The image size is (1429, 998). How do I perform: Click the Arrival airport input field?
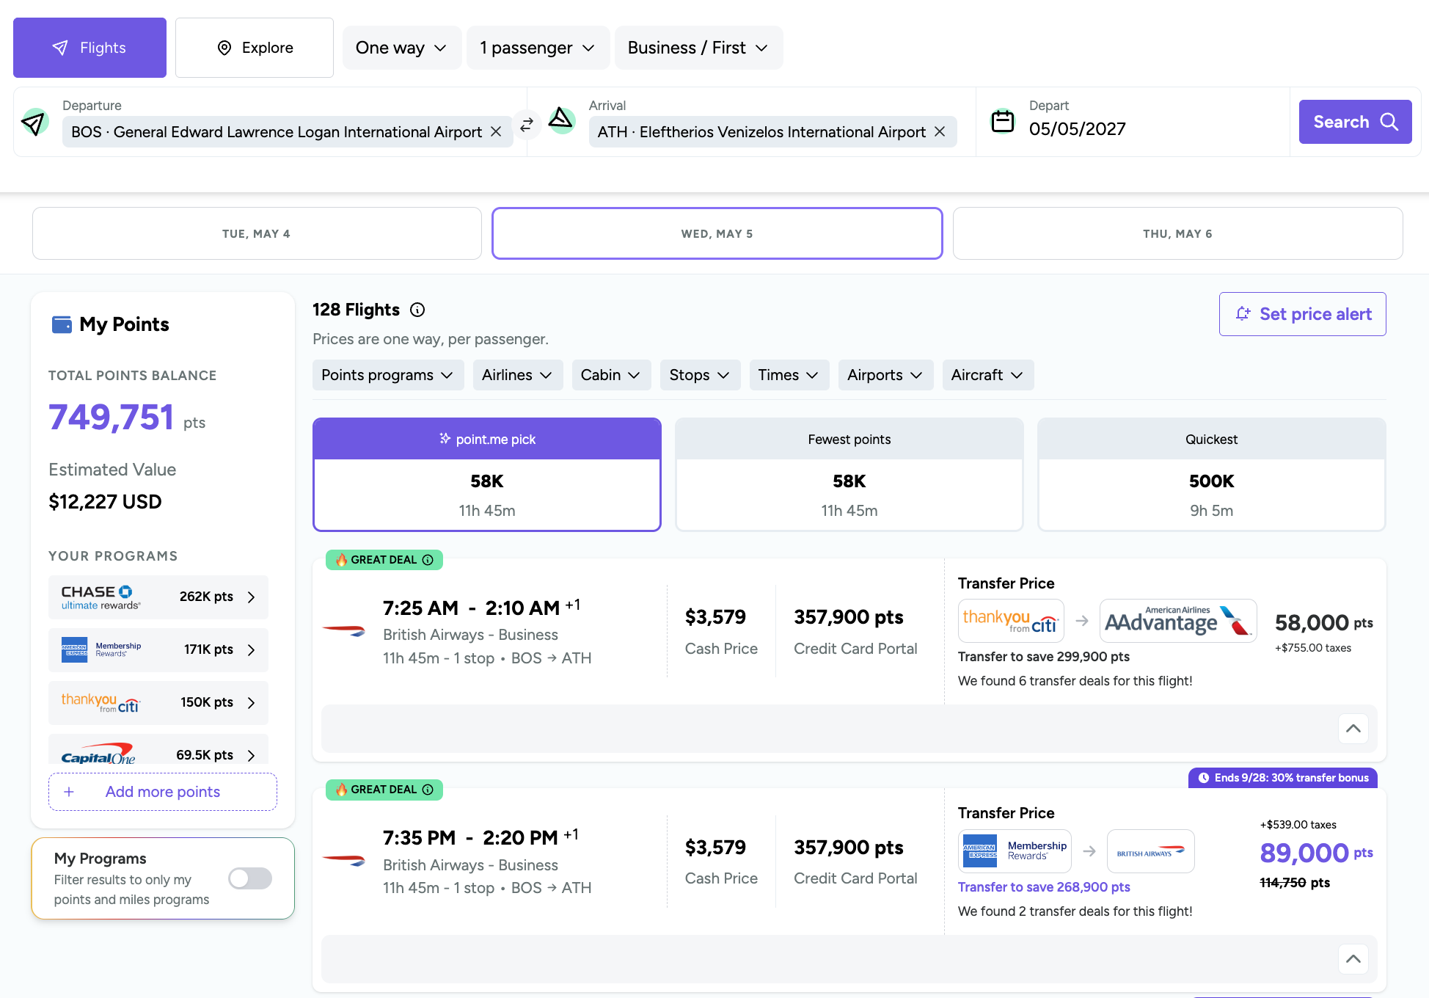(772, 131)
